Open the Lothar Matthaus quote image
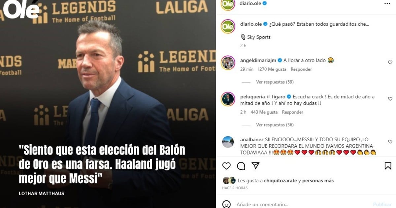This screenshot has height=208, width=396. 108,104
